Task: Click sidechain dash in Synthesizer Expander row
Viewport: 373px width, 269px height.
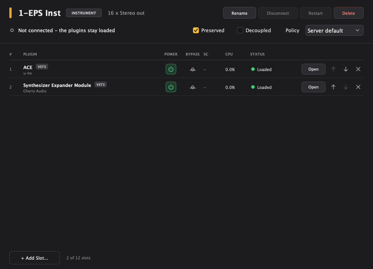Action: pos(205,87)
